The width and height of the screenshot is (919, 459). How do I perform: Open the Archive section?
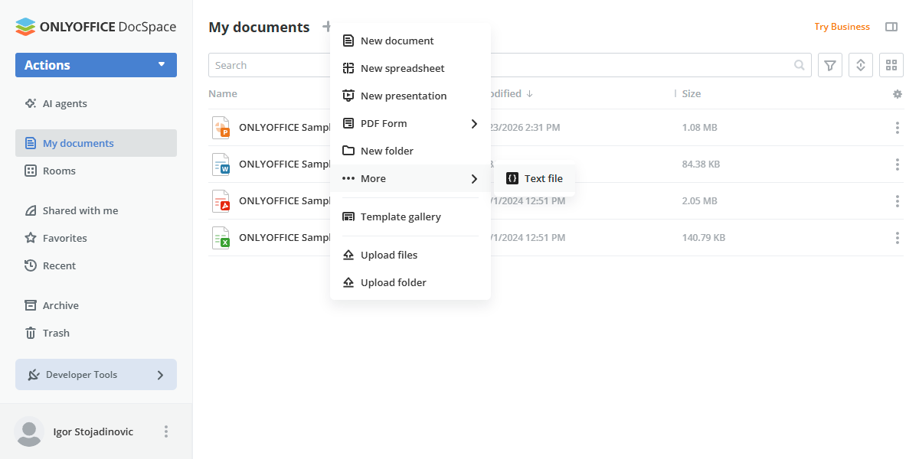[96, 305]
